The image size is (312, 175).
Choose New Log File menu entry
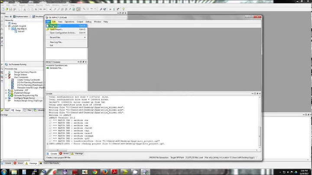click(x=66, y=42)
